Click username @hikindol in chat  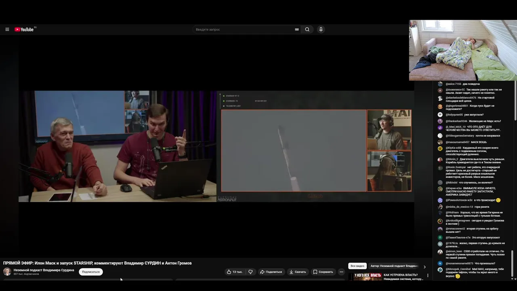[452, 183]
